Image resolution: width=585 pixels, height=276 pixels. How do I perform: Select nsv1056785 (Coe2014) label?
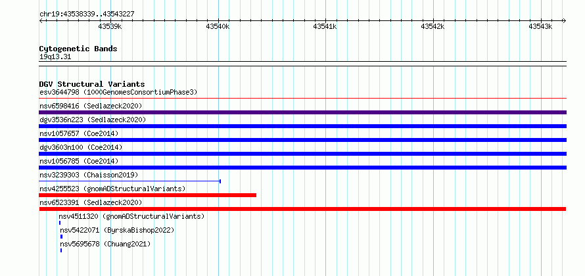[x=79, y=161]
